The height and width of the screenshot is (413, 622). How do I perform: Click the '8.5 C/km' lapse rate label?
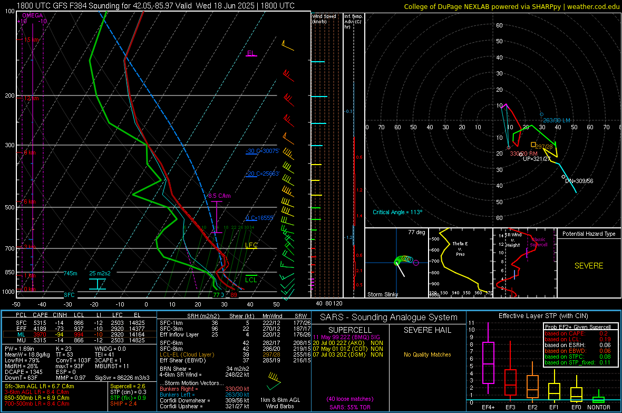219,195
